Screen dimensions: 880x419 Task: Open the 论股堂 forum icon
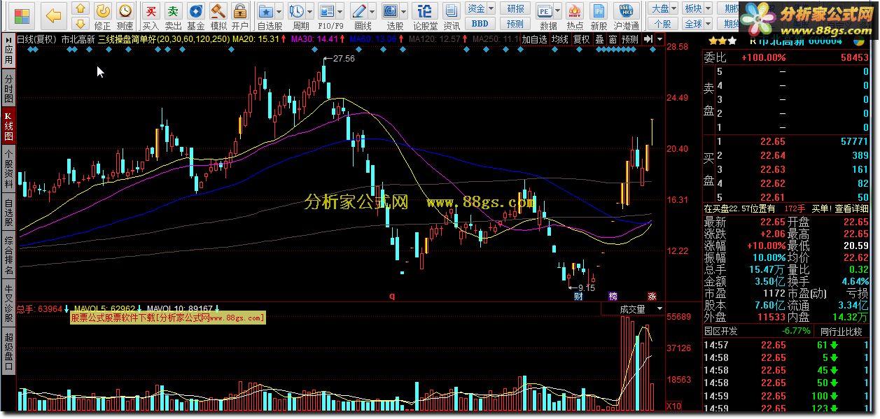425,16
